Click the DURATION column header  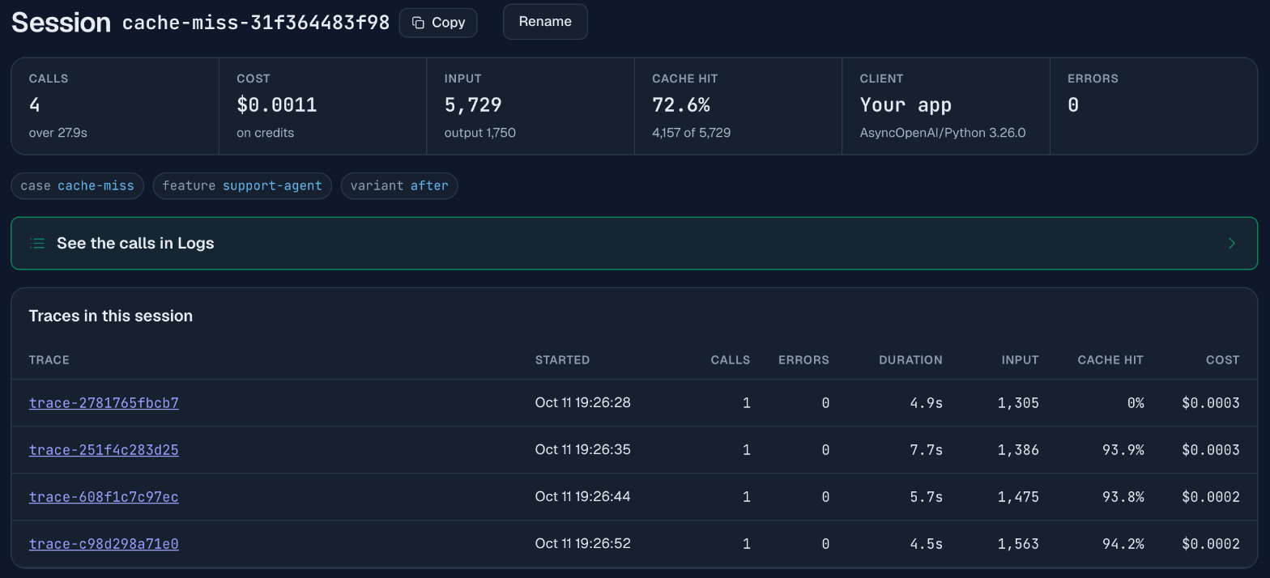(x=910, y=360)
